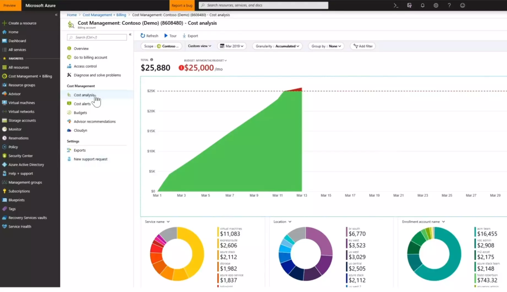Open Location chart dropdown
Viewport: 507px width, 292px height.
(282, 222)
